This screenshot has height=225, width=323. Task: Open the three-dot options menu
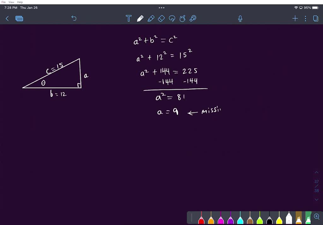[305, 18]
